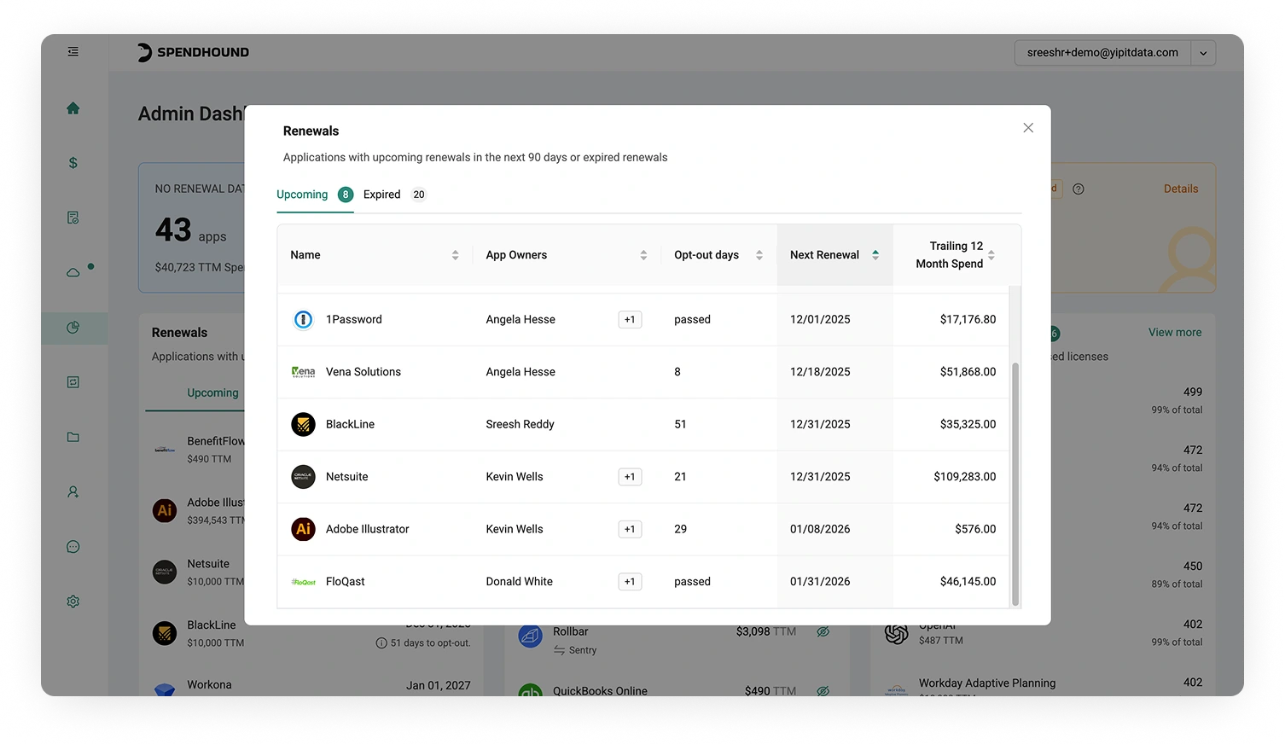Open the account email dropdown arrow
Image resolution: width=1285 pixels, height=744 pixels.
pyautogui.click(x=1203, y=53)
